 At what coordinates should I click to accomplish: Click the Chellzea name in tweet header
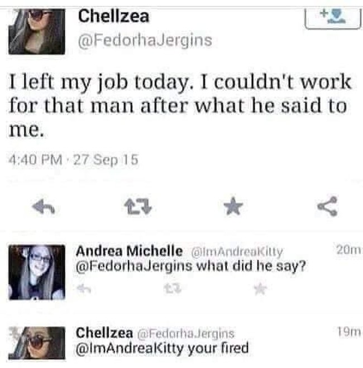[x=113, y=16]
